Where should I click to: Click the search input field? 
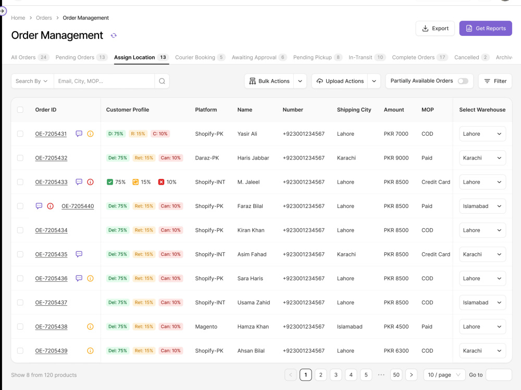pos(104,81)
